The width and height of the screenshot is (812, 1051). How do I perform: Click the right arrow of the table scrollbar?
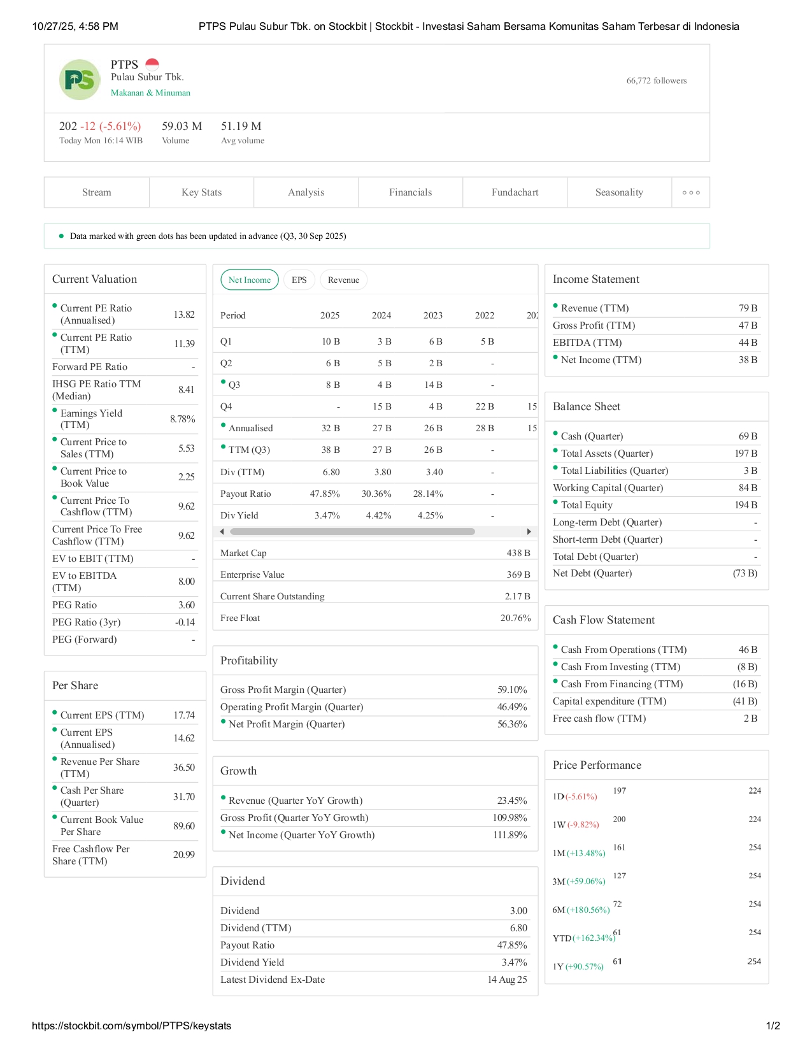[x=529, y=531]
